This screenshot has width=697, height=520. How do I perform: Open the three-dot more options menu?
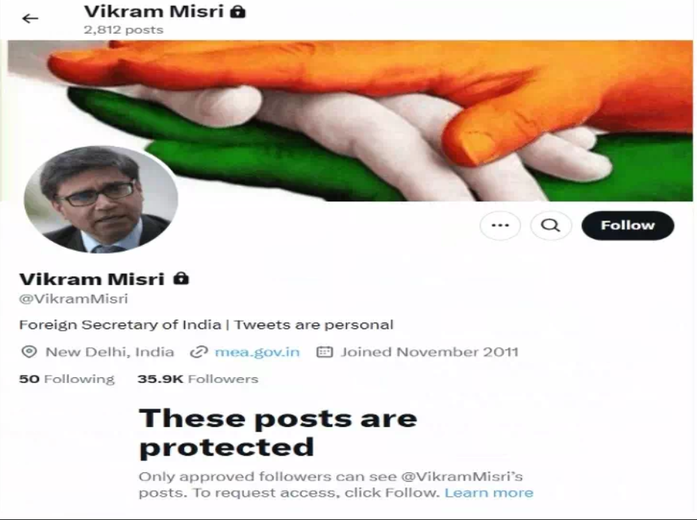[x=500, y=226]
